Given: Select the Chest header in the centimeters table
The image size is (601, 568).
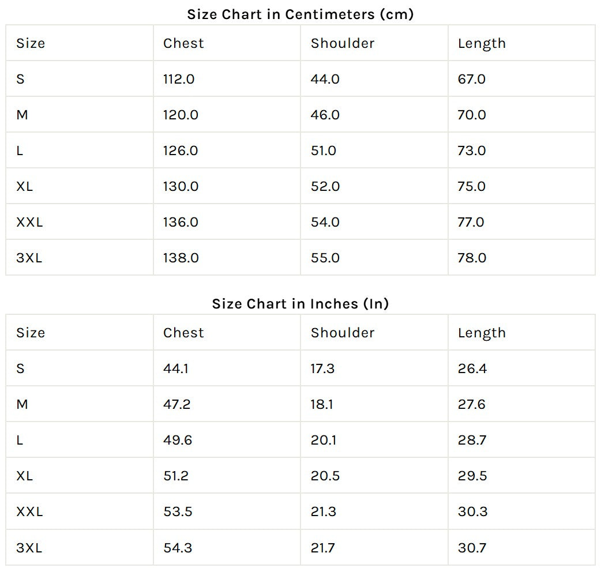Looking at the screenshot, I should point(183,43).
